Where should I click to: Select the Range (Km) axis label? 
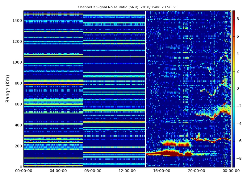tap(7, 89)
